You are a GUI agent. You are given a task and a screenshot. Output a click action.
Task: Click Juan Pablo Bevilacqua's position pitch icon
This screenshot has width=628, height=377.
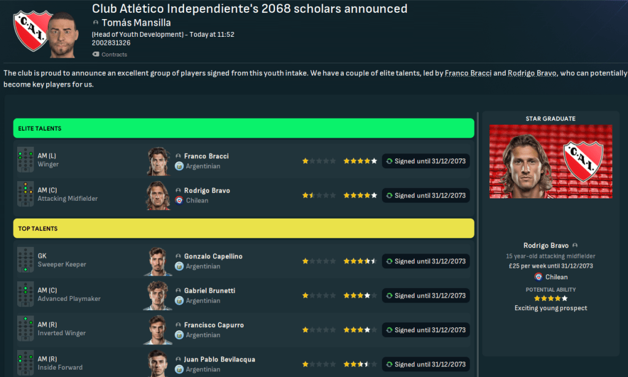26,363
